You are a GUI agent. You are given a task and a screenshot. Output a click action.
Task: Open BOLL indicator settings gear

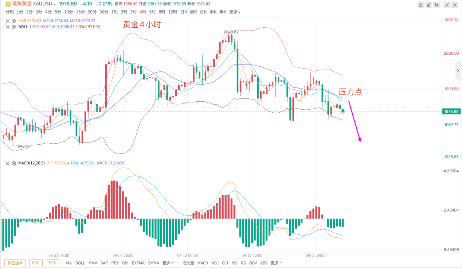(14, 27)
